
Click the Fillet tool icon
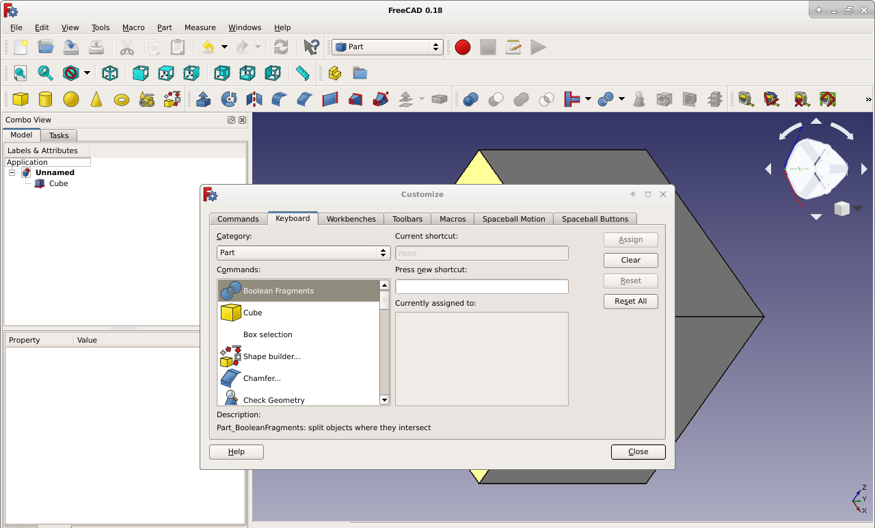(x=280, y=100)
